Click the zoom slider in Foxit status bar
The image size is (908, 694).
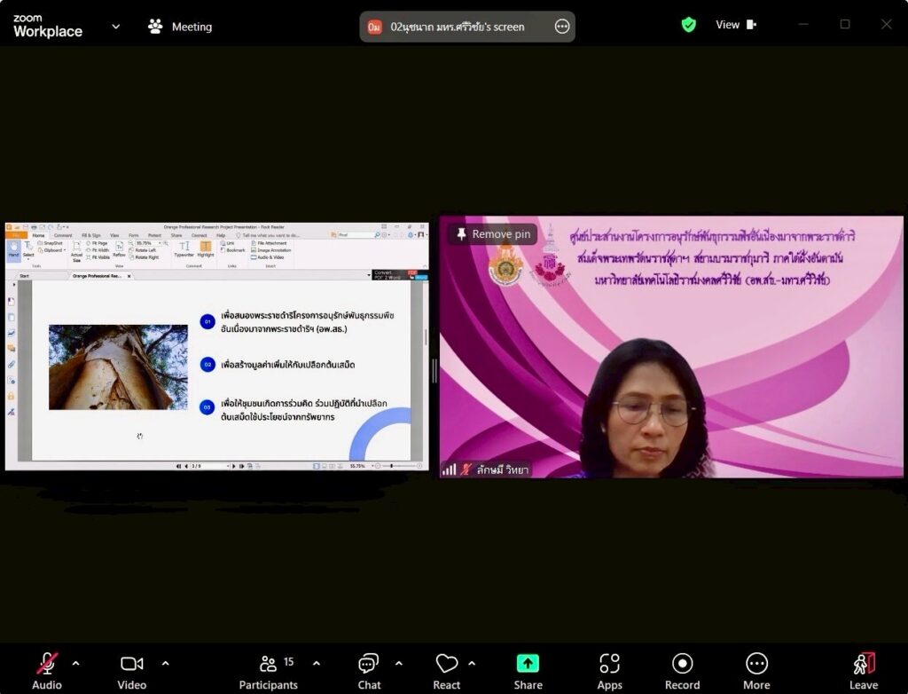[399, 466]
